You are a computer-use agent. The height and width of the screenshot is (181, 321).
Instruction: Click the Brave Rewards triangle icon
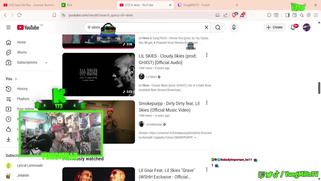click(x=242, y=15)
